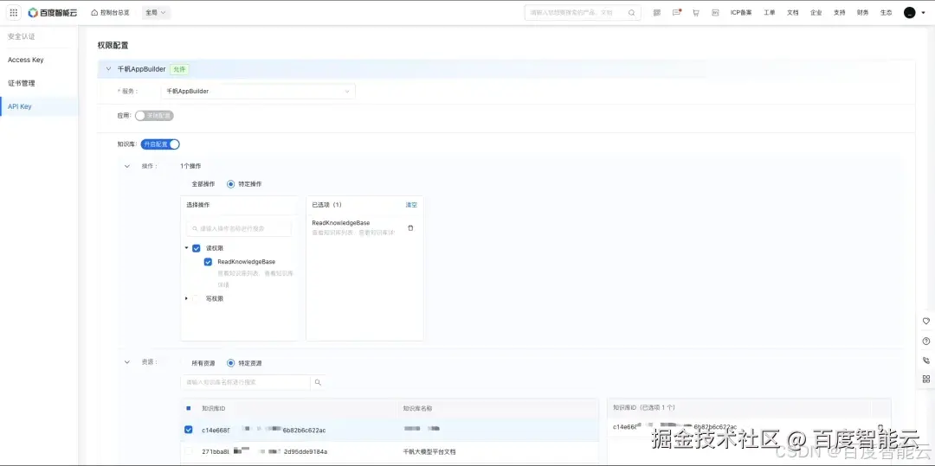This screenshot has width=935, height=466.
Task: Click the header icon left of ICP备案
Action: (x=715, y=12)
